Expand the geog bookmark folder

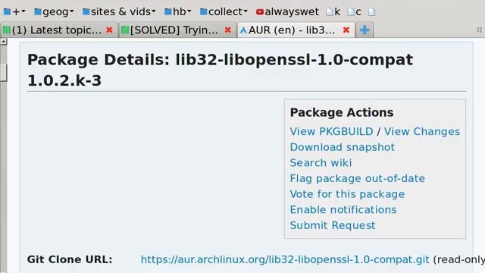click(54, 12)
